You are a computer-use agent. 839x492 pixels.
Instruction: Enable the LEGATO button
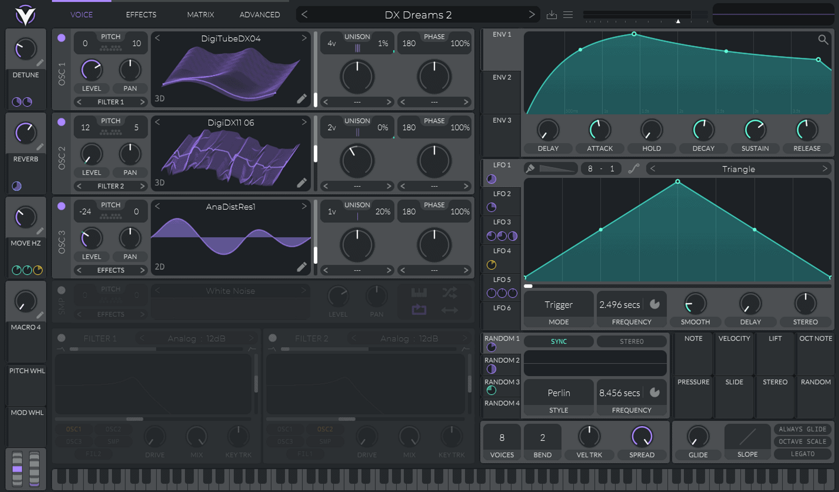click(802, 454)
